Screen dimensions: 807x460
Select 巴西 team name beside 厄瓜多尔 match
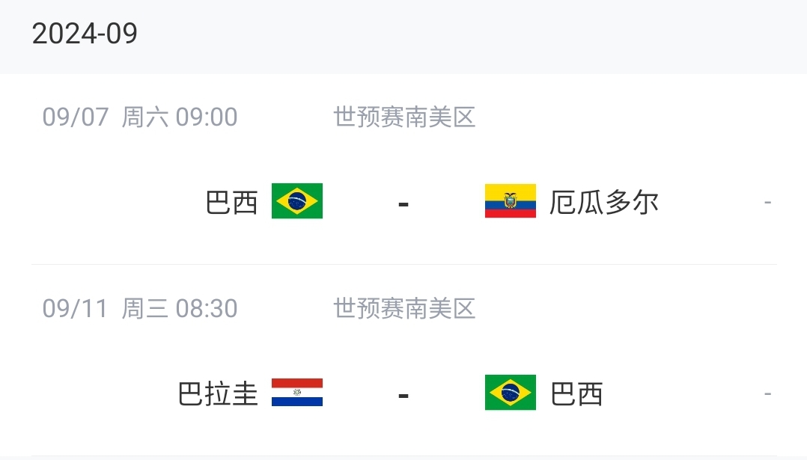[231, 203]
